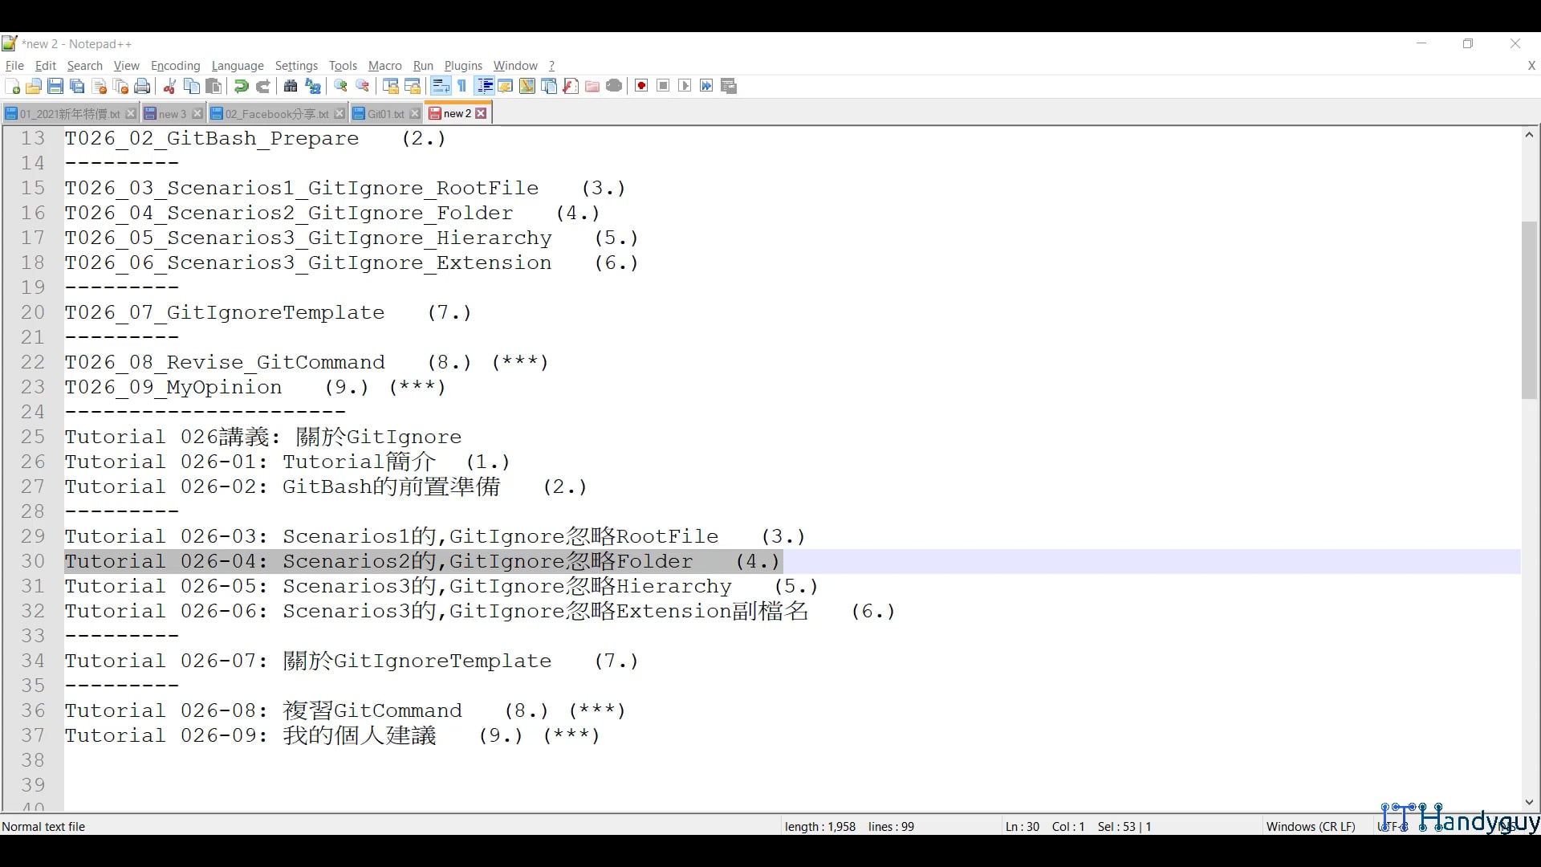Click the Save file icon

(55, 86)
